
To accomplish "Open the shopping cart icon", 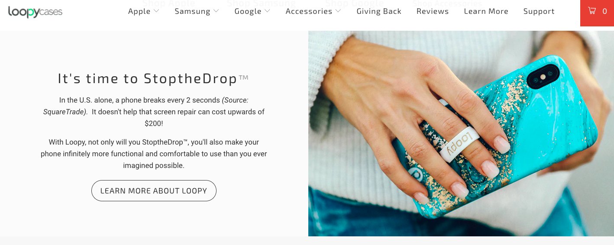I will tap(591, 11).
